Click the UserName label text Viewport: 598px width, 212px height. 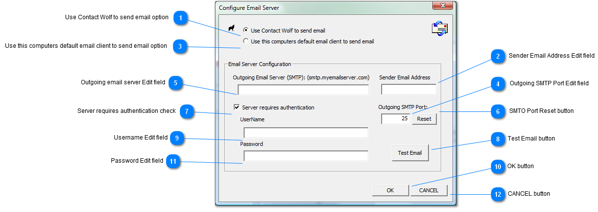252,119
